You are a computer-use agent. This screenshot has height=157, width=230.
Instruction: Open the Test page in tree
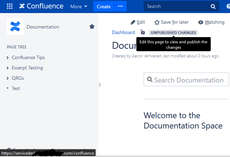click(16, 89)
